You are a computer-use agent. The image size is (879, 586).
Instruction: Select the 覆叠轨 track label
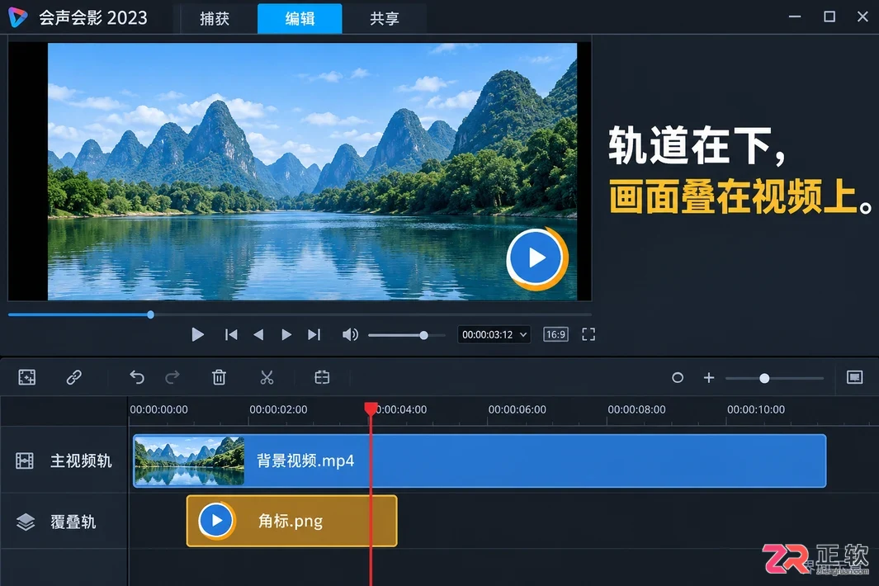point(73,522)
